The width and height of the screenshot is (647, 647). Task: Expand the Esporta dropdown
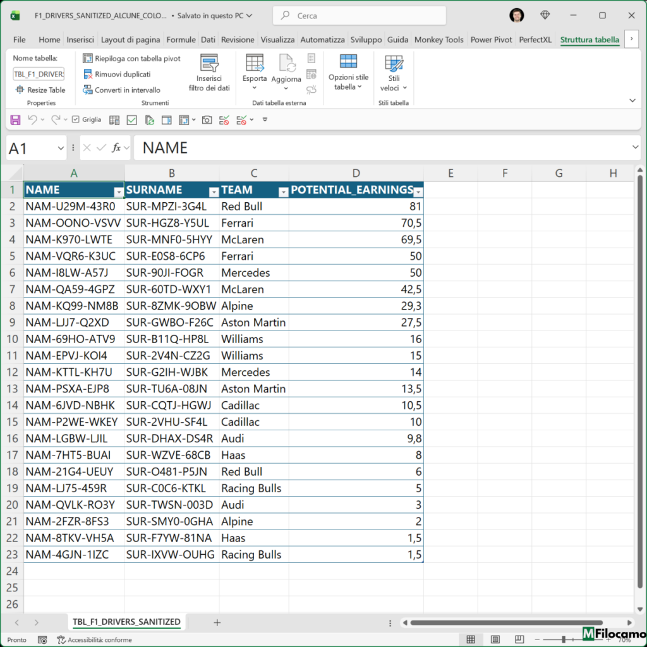(255, 88)
